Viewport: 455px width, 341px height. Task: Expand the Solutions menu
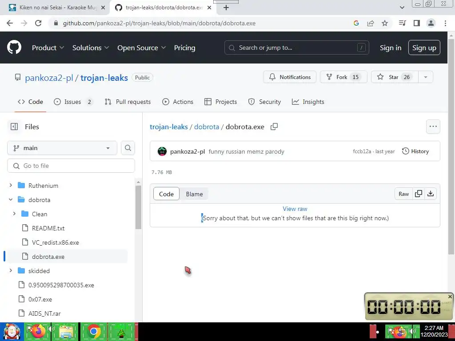[91, 48]
